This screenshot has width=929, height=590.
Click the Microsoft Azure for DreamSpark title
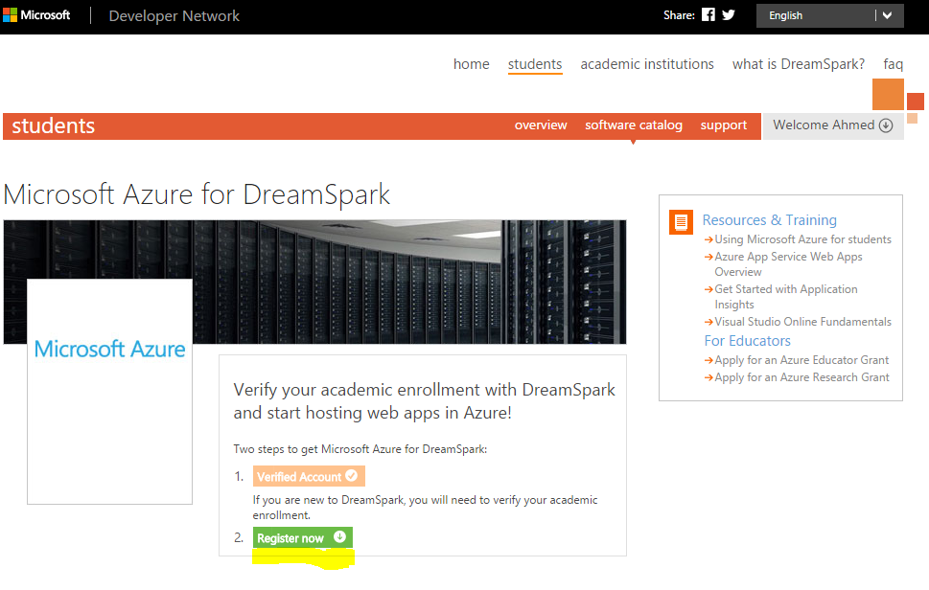(197, 194)
